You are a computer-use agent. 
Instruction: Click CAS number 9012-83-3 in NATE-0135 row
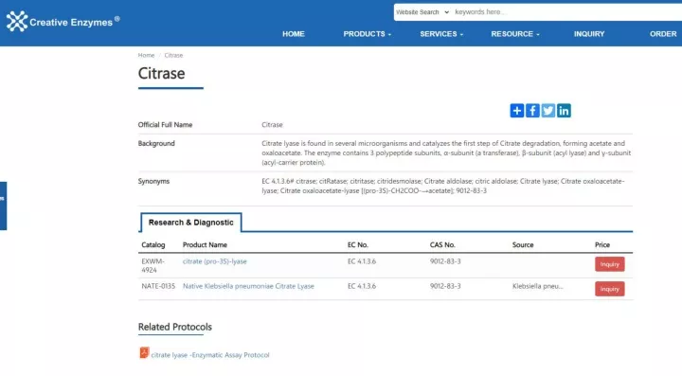pos(445,286)
